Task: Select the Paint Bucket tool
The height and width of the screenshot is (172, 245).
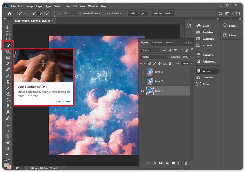Action: pos(8,100)
